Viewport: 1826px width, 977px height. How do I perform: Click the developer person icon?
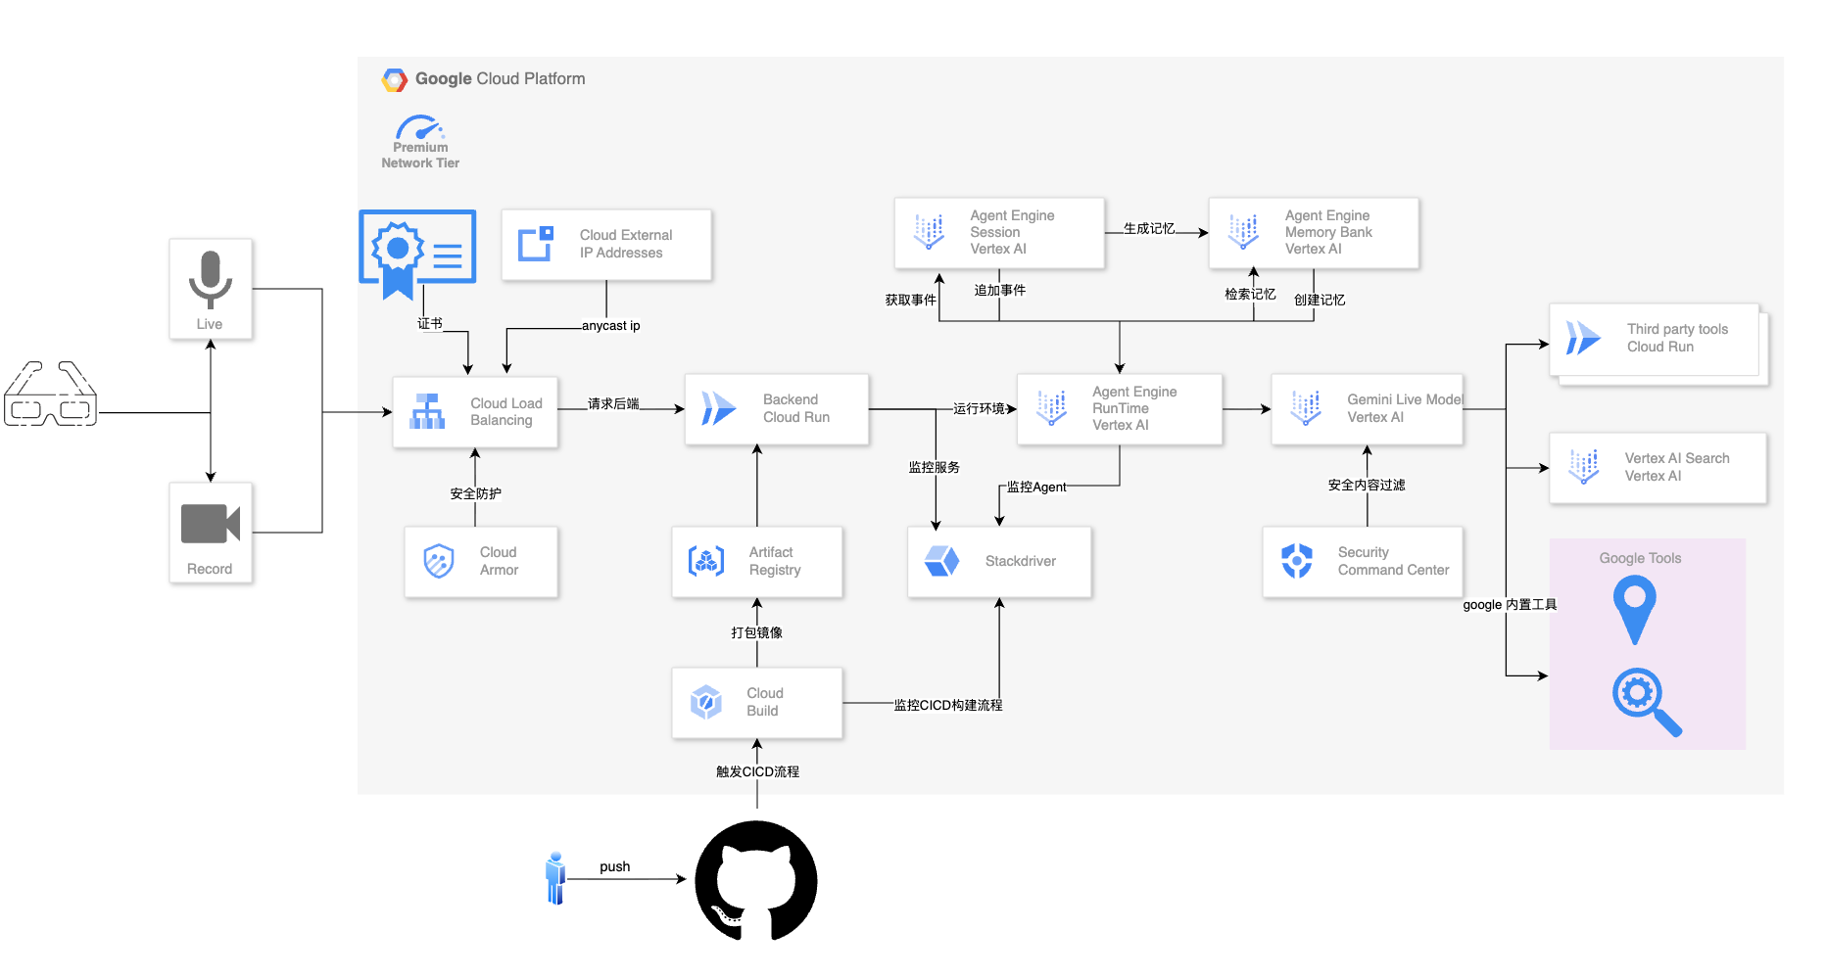click(x=555, y=877)
